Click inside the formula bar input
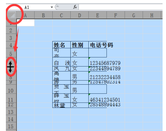The height and width of the screenshot is (131, 166). click(121, 7)
